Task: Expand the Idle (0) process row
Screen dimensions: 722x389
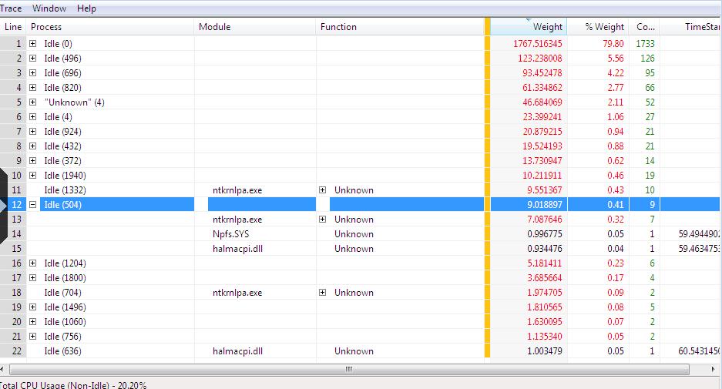Action: point(33,44)
